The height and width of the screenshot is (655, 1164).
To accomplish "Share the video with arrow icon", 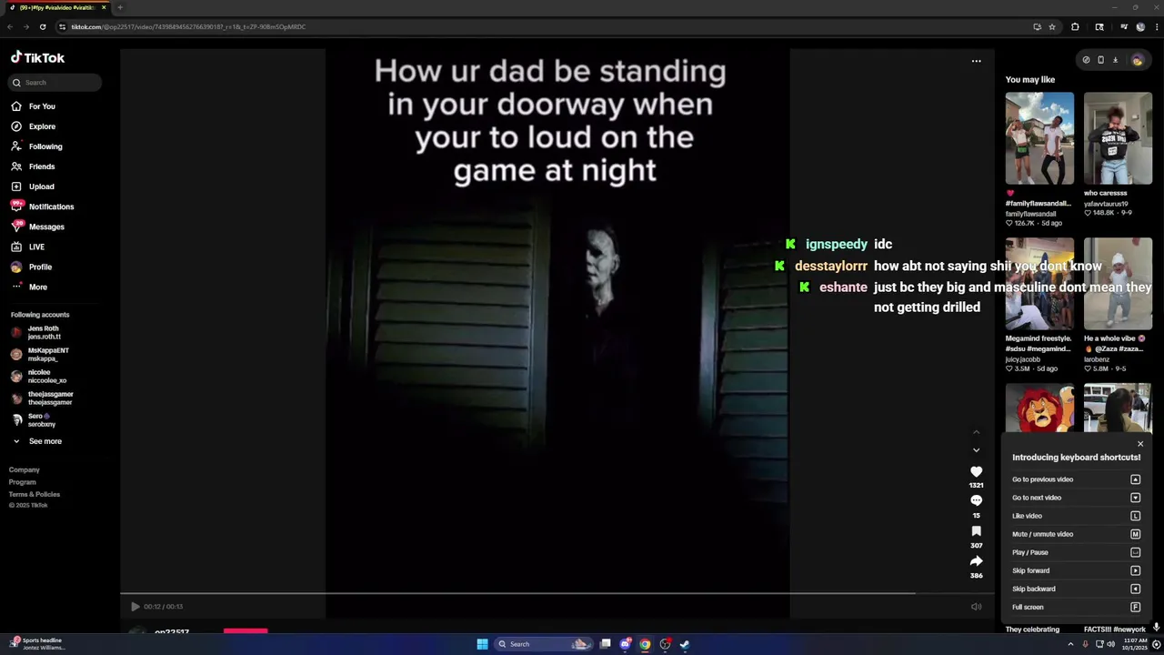I will point(976,561).
